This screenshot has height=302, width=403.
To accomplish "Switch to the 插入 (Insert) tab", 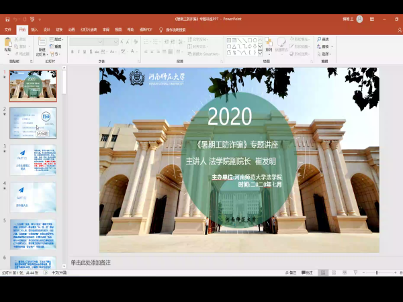I will click(x=34, y=30).
